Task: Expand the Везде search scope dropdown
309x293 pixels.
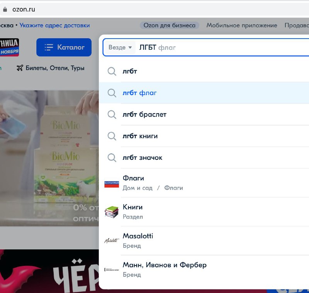Action: [x=120, y=47]
